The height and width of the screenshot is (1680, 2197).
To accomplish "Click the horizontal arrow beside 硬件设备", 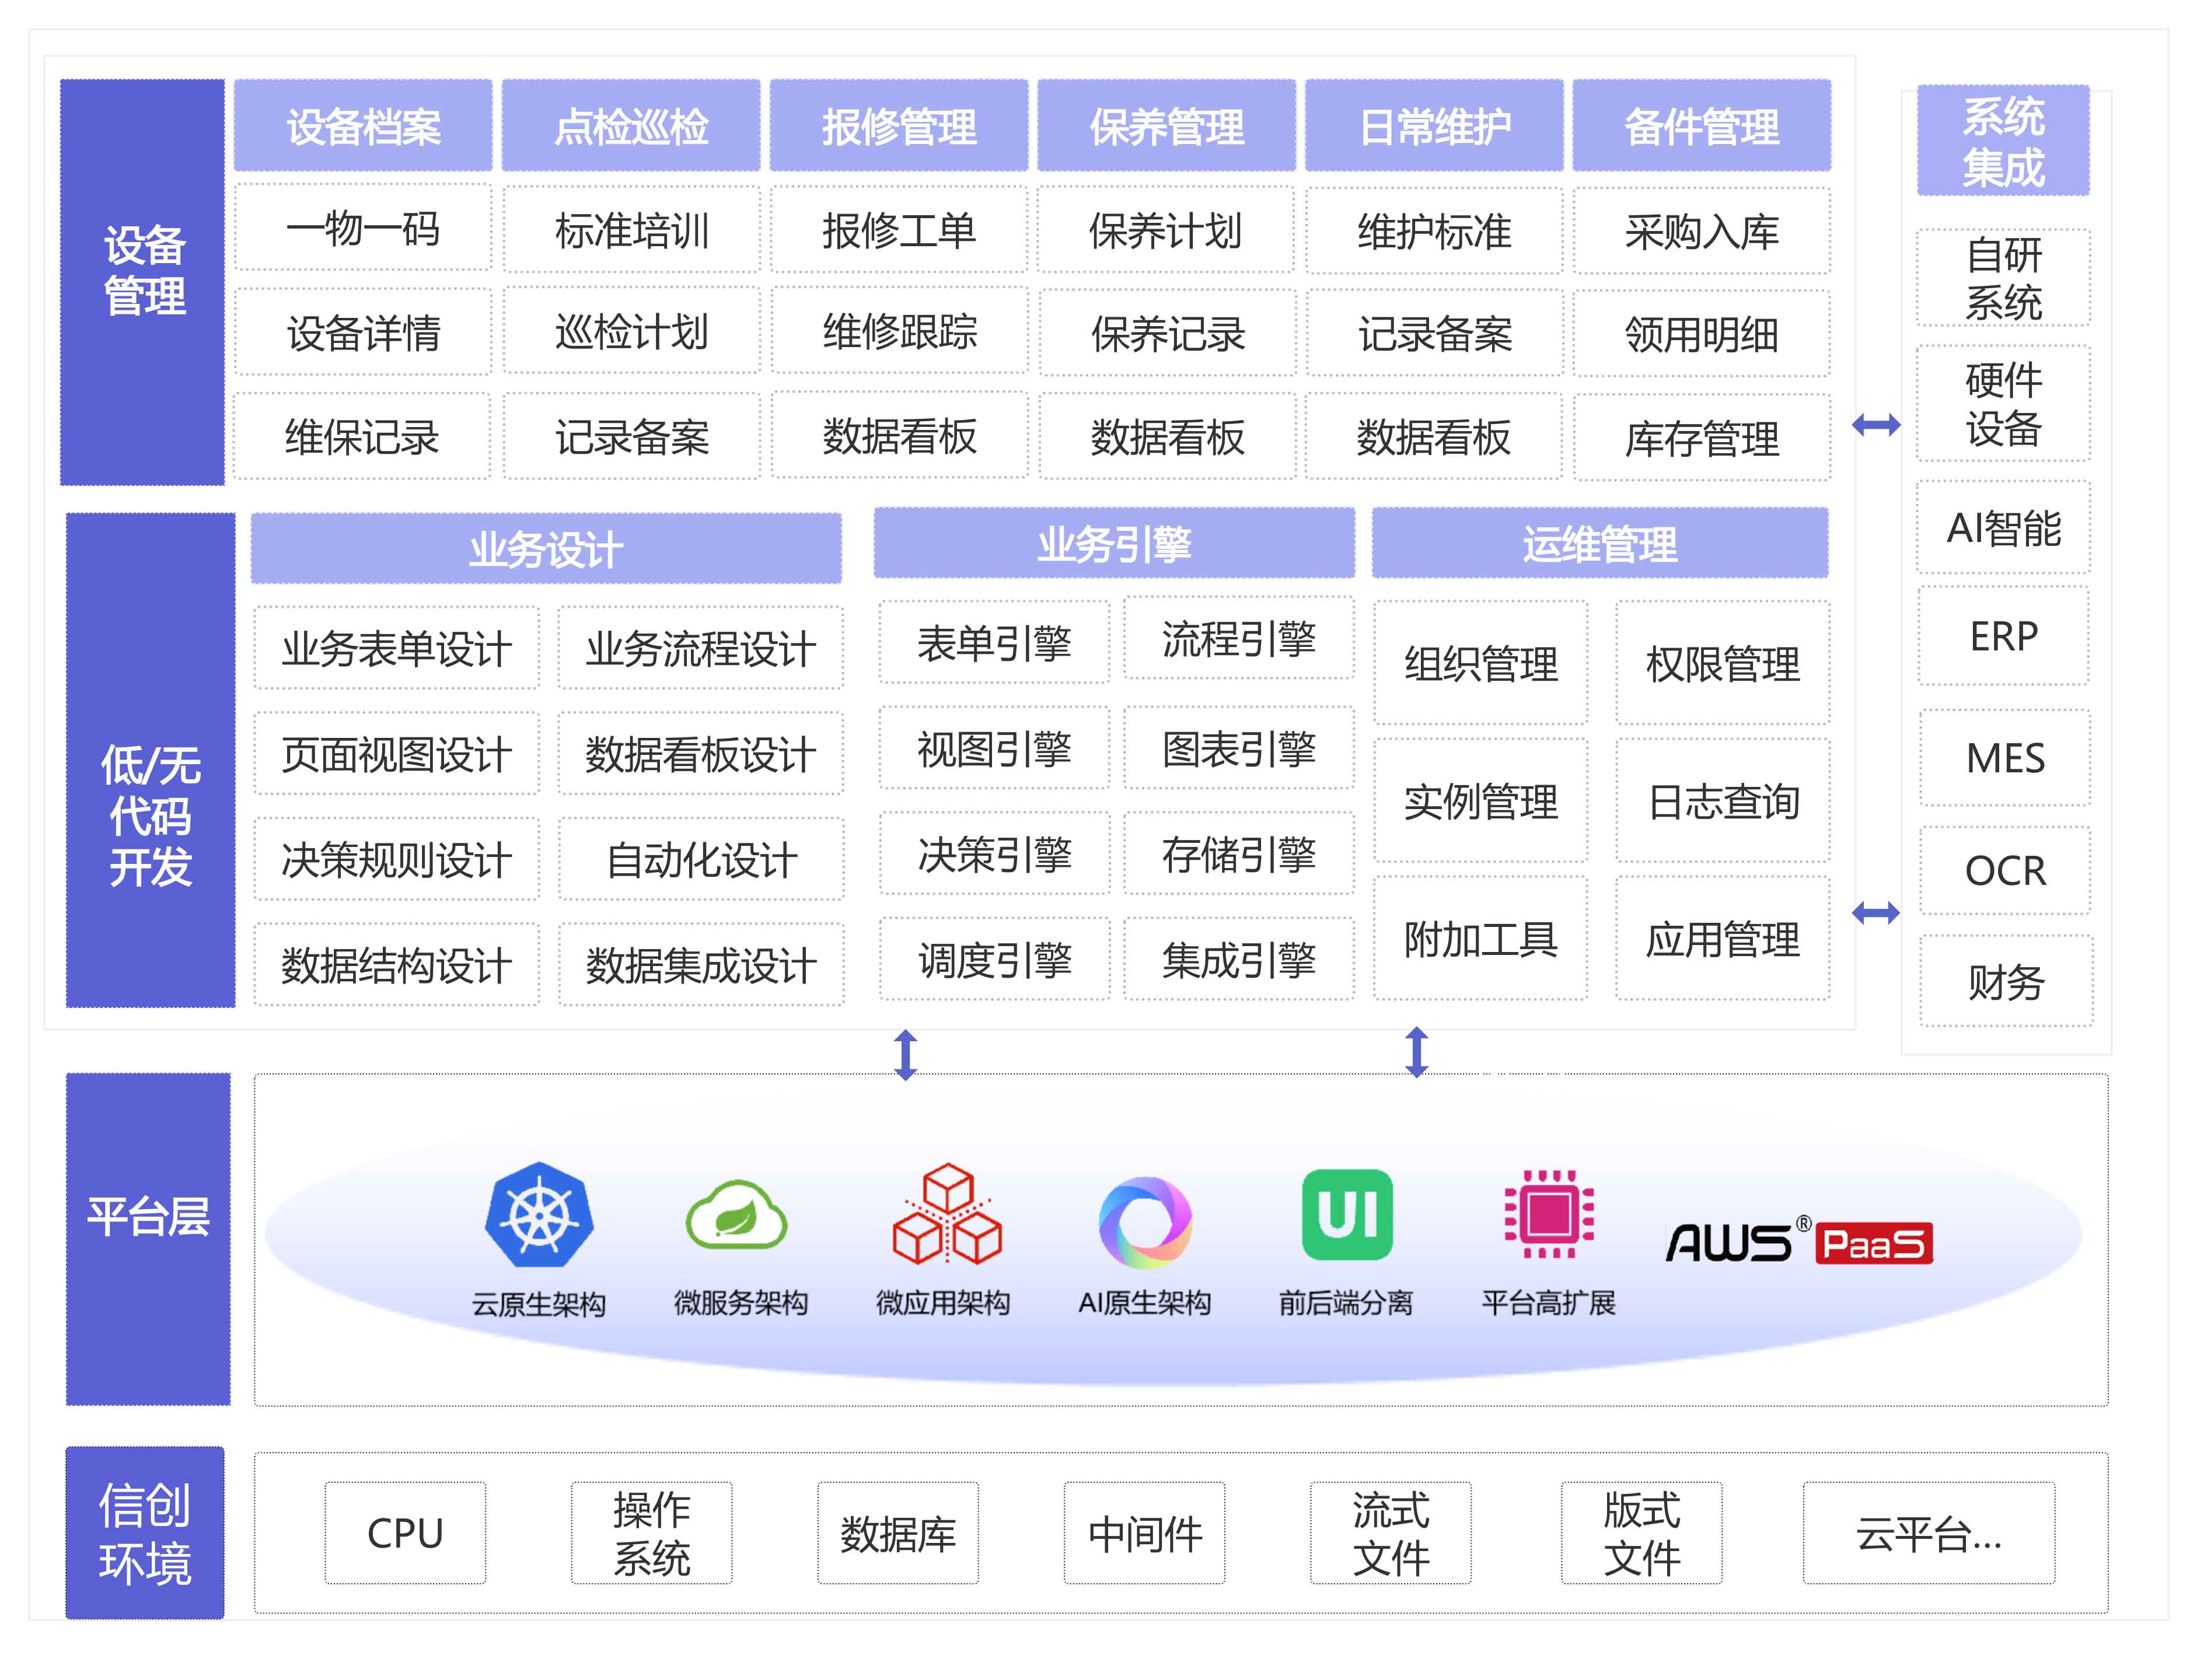I will (1876, 425).
